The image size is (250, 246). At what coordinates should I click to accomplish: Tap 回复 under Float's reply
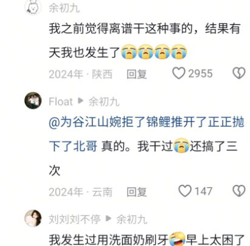point(137,192)
